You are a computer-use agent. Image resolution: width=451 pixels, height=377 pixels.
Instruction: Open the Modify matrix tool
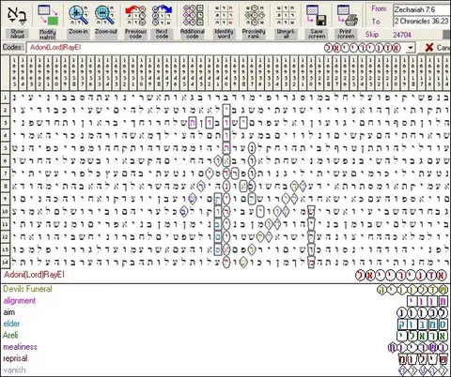tap(48, 15)
